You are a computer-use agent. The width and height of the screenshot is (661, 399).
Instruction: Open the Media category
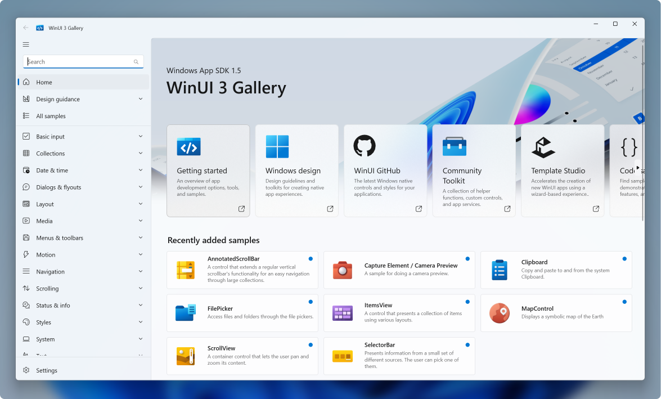pyautogui.click(x=83, y=221)
